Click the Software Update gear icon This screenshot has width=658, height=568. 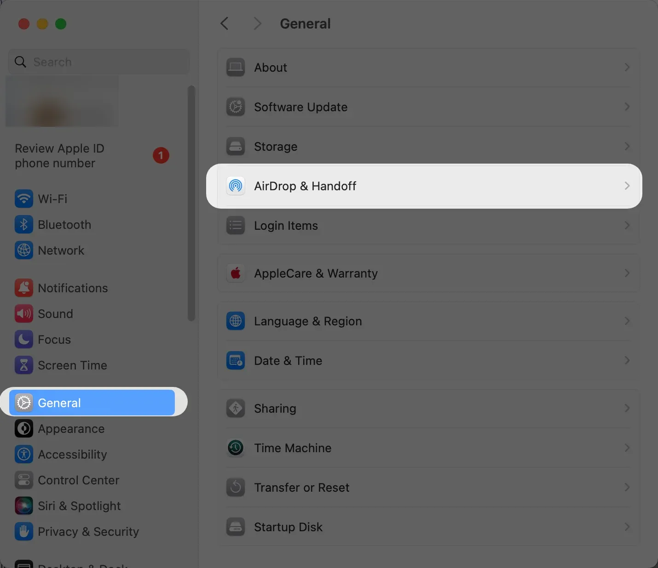(x=236, y=107)
